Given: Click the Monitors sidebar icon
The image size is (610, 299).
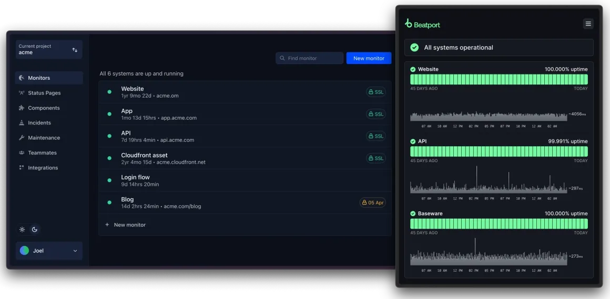Looking at the screenshot, I should (22, 78).
